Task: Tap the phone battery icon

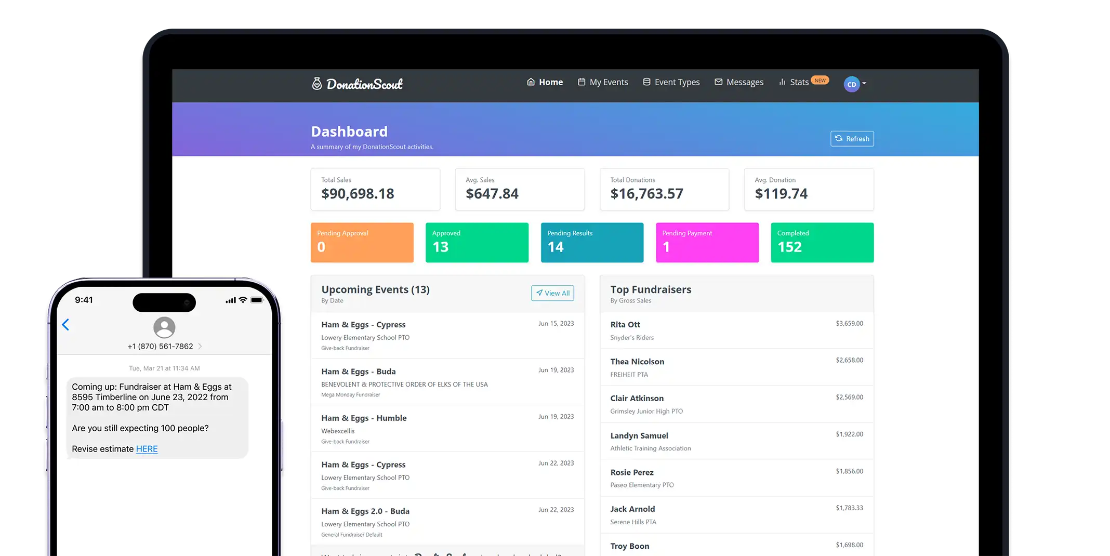Action: click(257, 300)
